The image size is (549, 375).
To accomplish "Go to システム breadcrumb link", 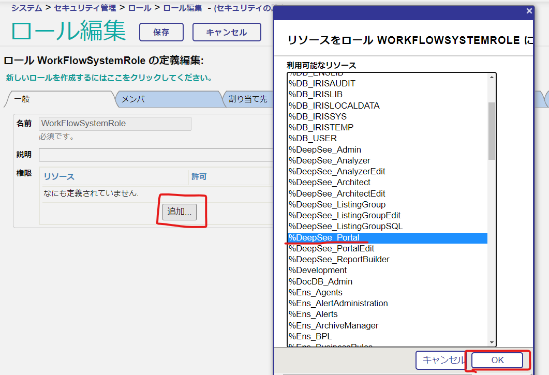I will point(27,8).
